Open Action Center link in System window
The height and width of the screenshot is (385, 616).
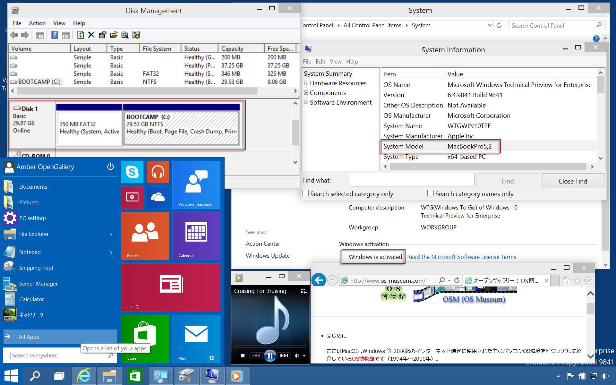click(263, 244)
